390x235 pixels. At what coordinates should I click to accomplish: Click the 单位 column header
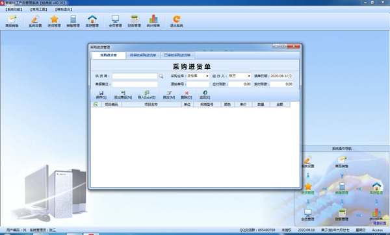187,105
